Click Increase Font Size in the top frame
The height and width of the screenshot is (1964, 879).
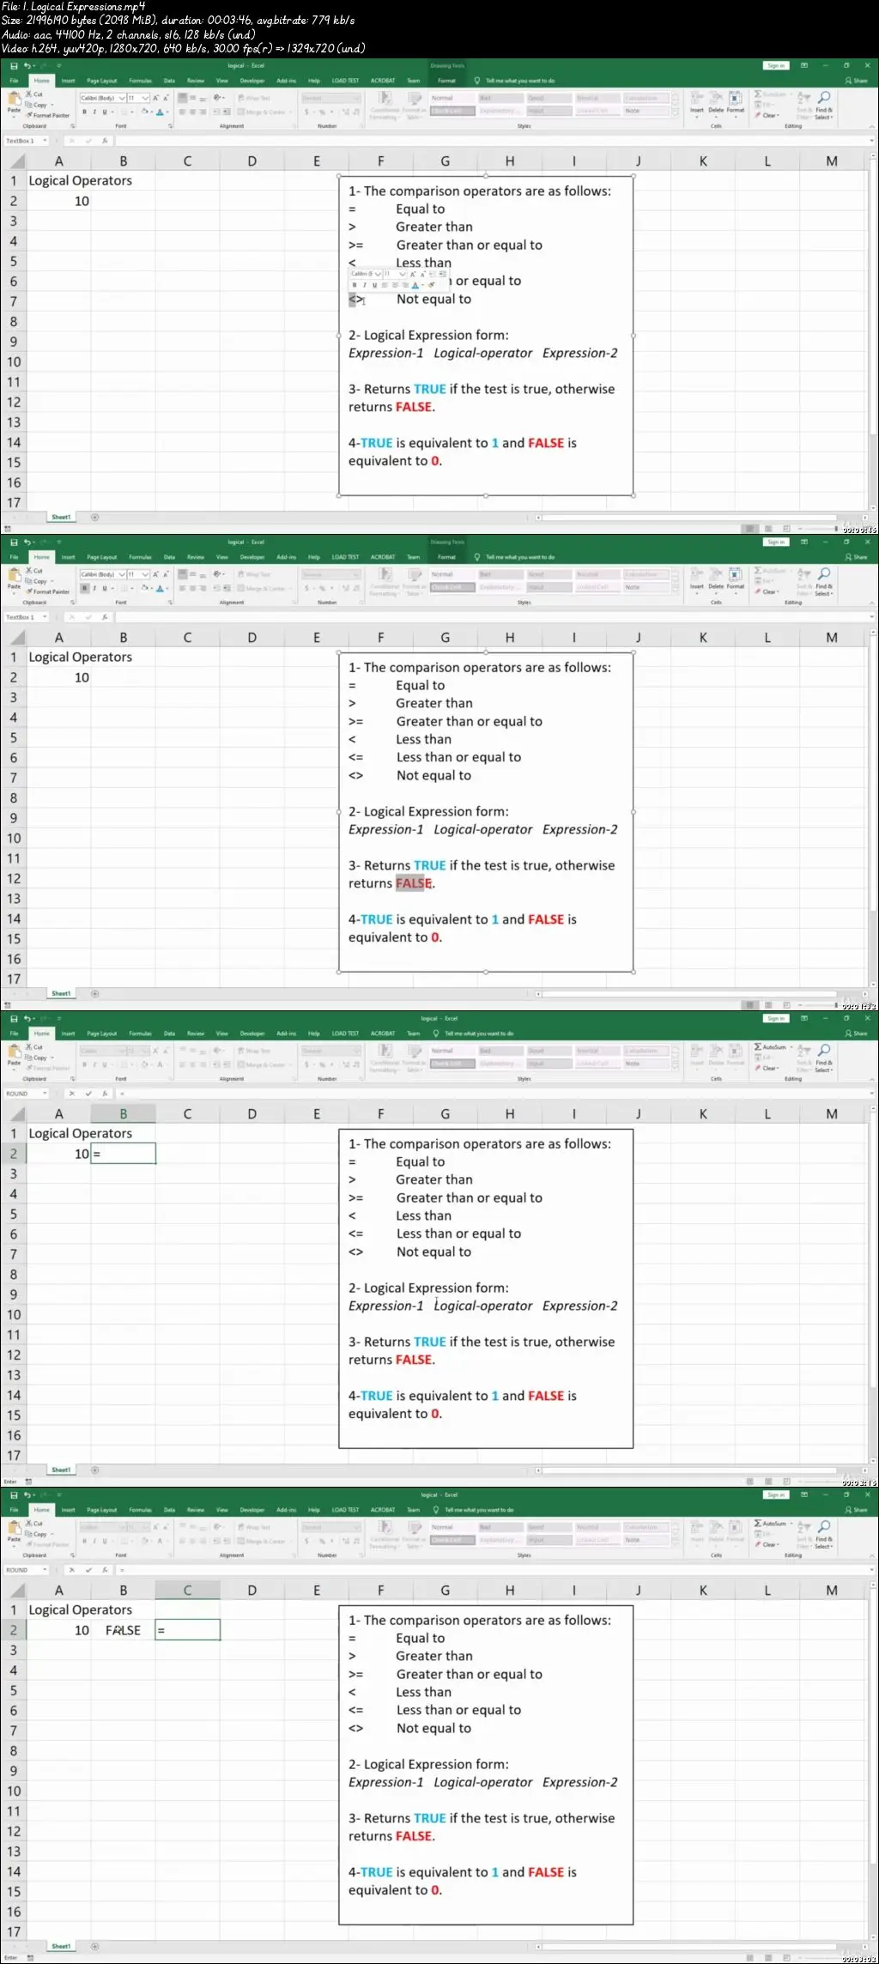pos(155,98)
